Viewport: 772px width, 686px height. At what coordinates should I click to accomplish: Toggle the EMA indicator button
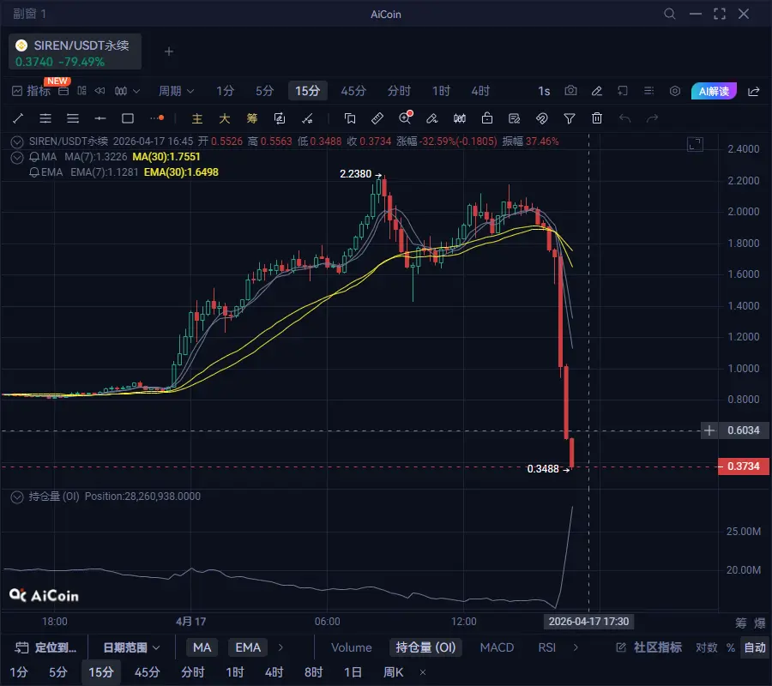point(248,647)
